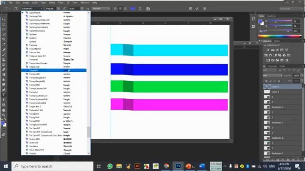Image resolution: width=305 pixels, height=171 pixels.
Task: Toggle lock position for layer
Action: click(x=274, y=81)
